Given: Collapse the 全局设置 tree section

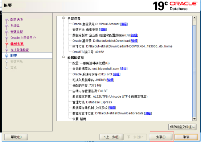Looking at the screenshot, I should (x=63, y=18).
